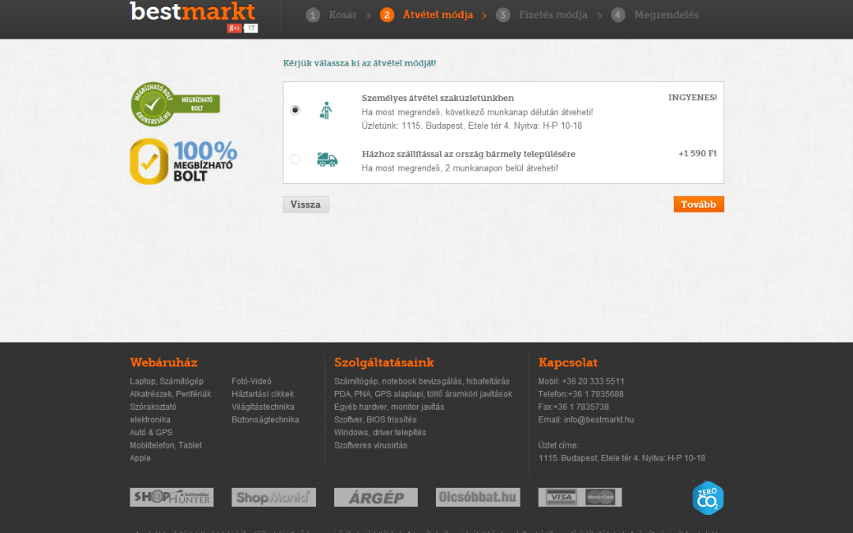Click the Vissza button
This screenshot has width=853, height=533.
[306, 205]
